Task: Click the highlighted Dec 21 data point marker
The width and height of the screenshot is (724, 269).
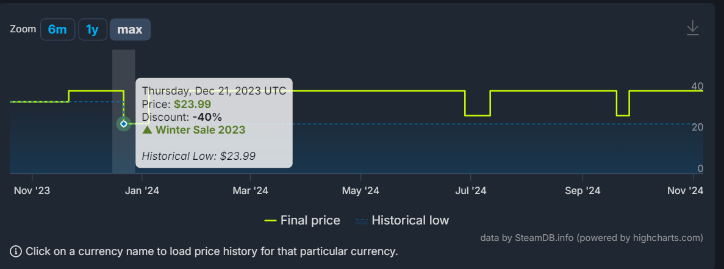Action: (x=124, y=124)
